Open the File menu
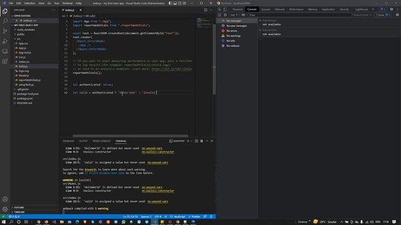 11,3
